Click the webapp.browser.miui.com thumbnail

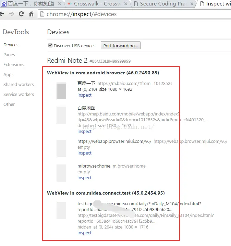pos(61,148)
